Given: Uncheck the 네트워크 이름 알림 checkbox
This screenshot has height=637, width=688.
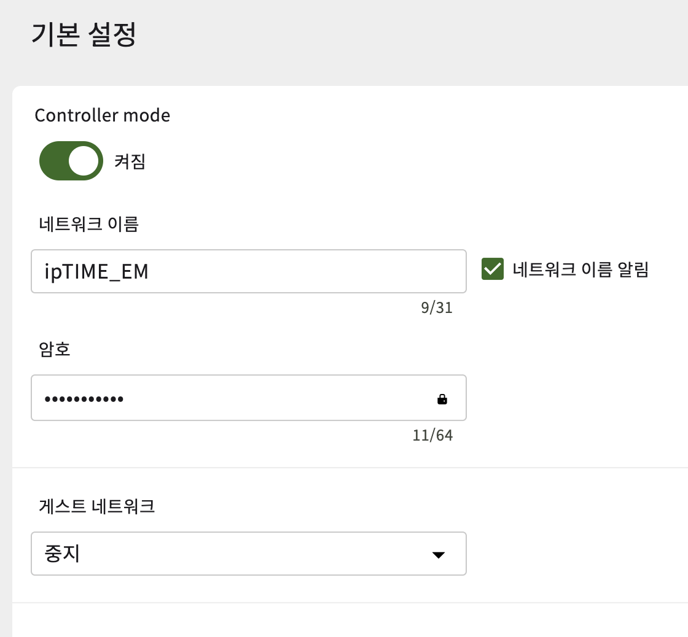Looking at the screenshot, I should click(x=492, y=269).
